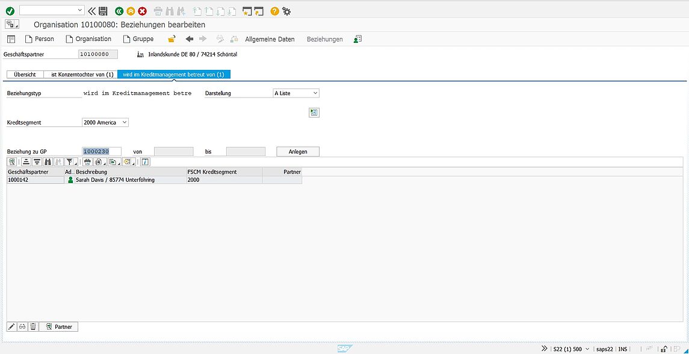Image resolution: width=689 pixels, height=354 pixels.
Task: Click the yellow exit (up arrow) icon
Action: click(x=131, y=11)
